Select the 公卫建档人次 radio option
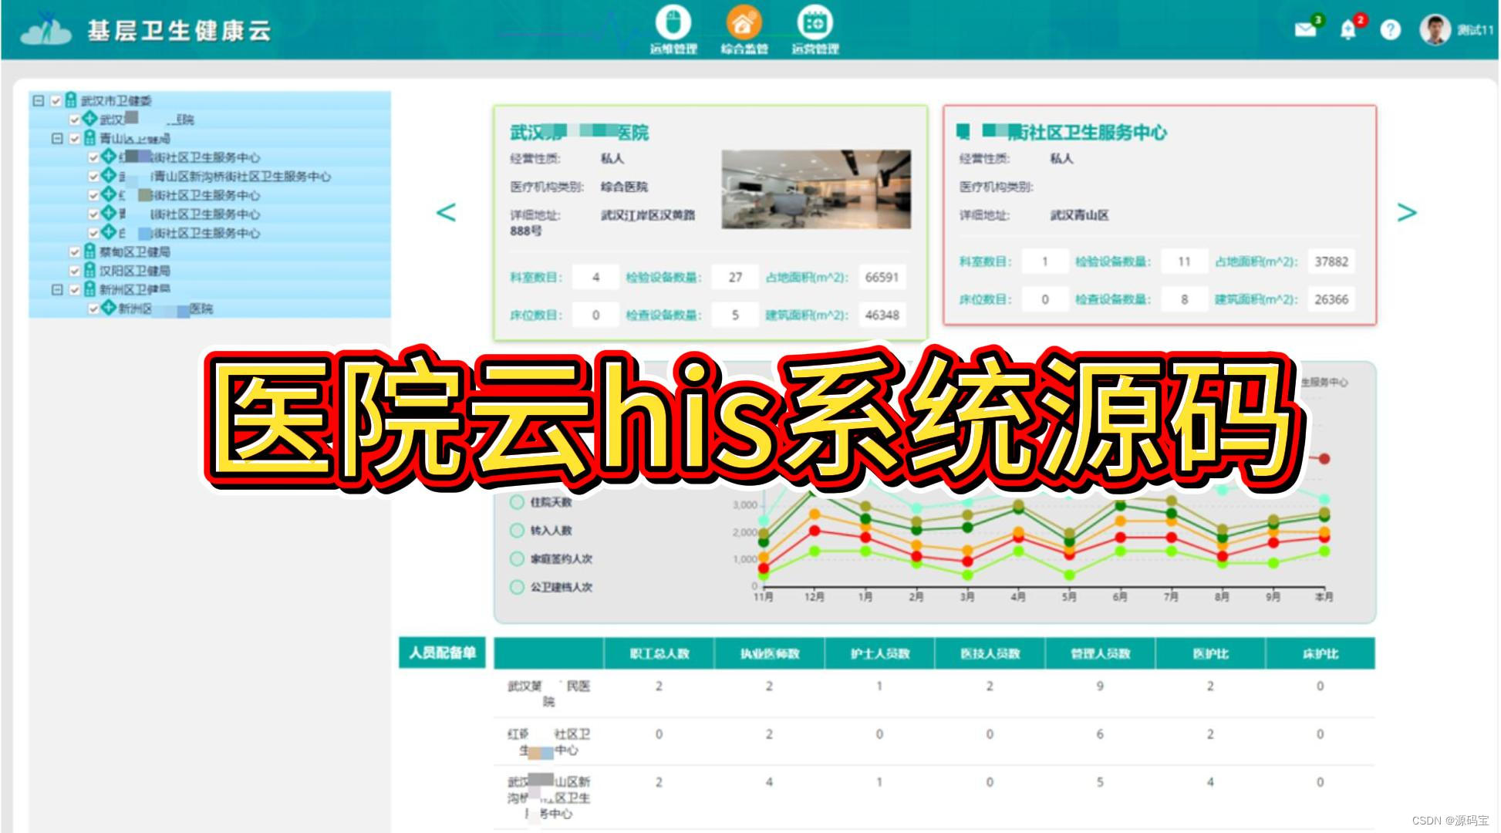Image resolution: width=1501 pixels, height=833 pixels. (x=517, y=587)
